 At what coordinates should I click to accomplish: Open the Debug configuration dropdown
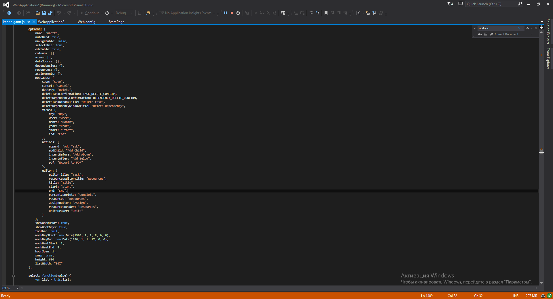pos(131,13)
